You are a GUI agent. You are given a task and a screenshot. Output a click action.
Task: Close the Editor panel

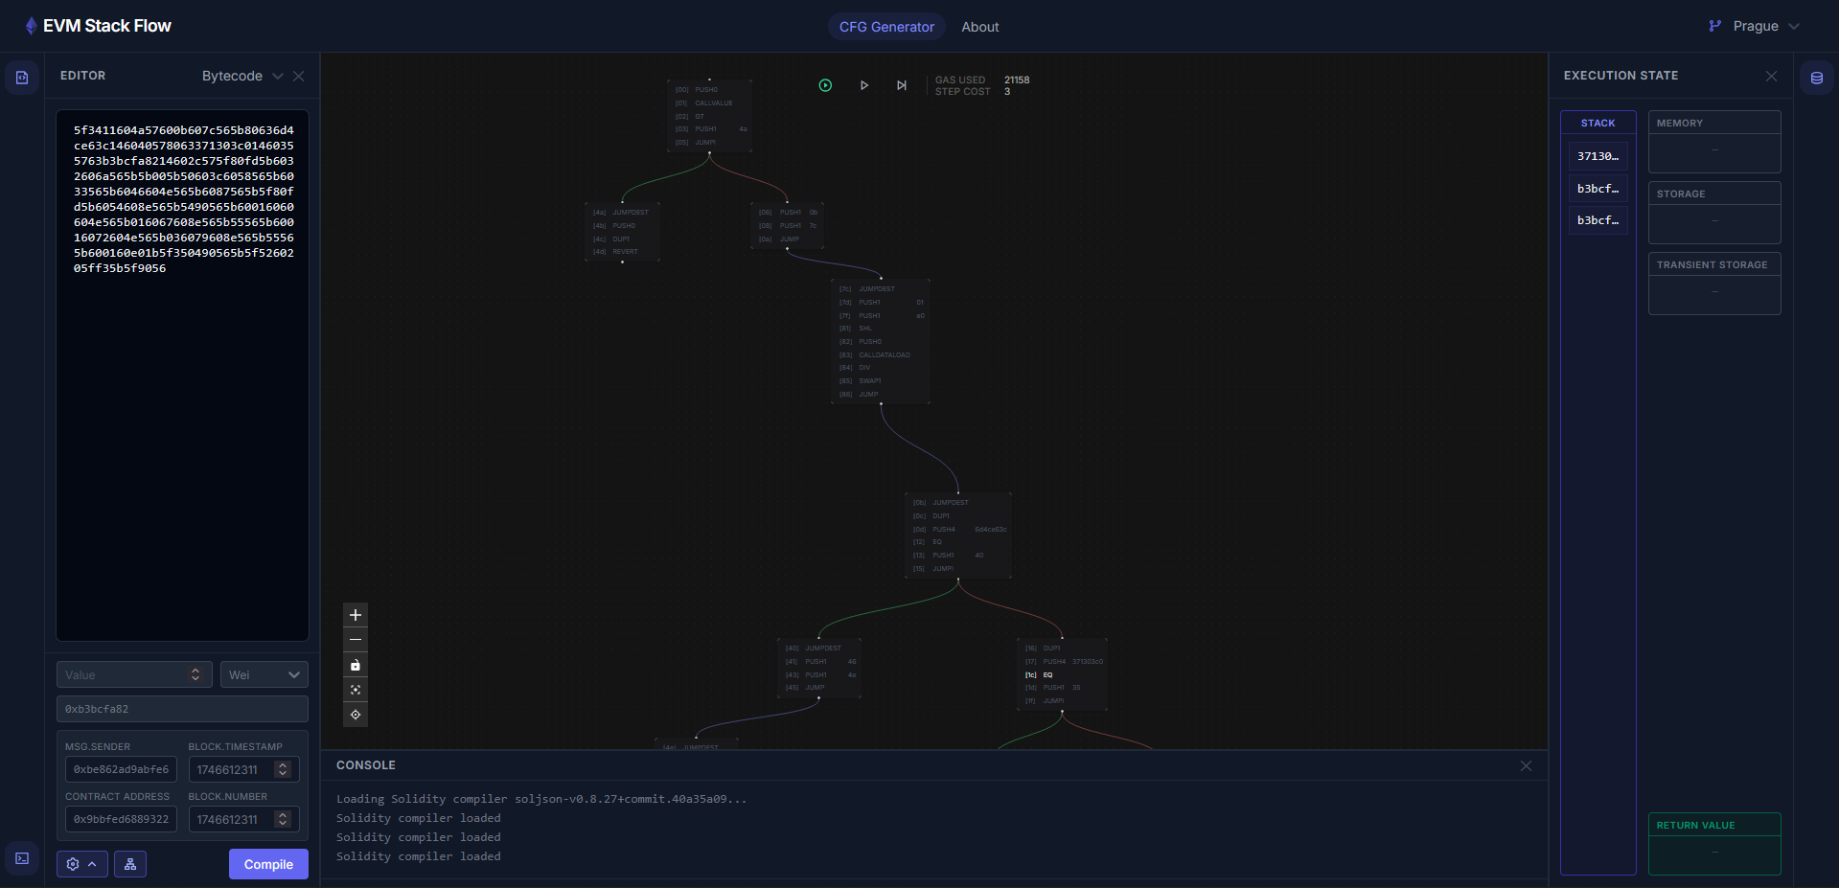pyautogui.click(x=299, y=76)
